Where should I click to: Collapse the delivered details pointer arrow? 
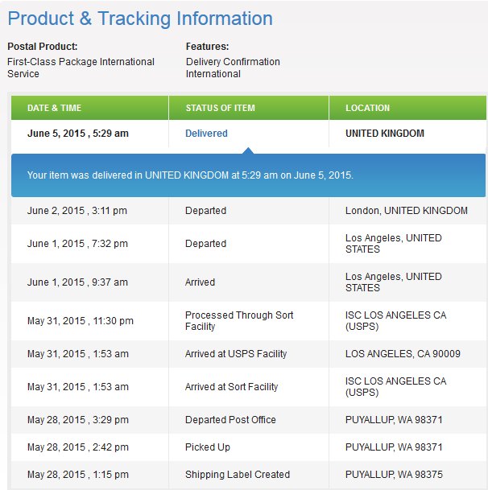248,150
